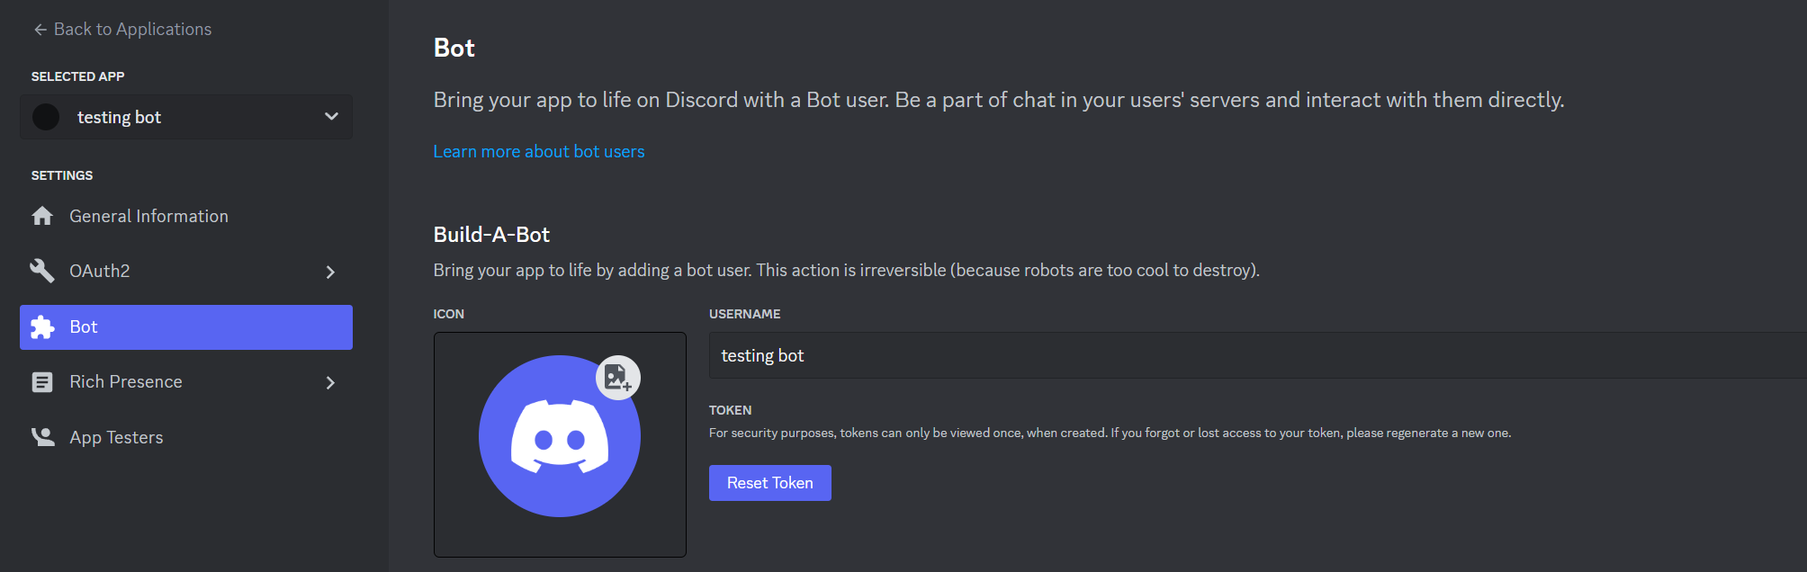Open the OAuth2 settings item
The image size is (1807, 572).
pyautogui.click(x=186, y=272)
